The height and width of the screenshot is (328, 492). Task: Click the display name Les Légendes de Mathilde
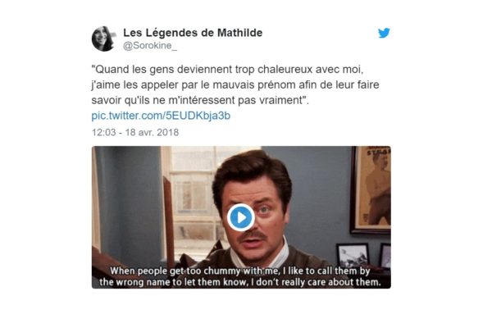point(193,32)
